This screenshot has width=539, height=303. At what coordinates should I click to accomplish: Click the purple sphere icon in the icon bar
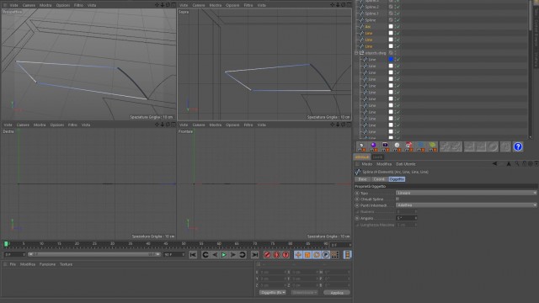(373, 146)
